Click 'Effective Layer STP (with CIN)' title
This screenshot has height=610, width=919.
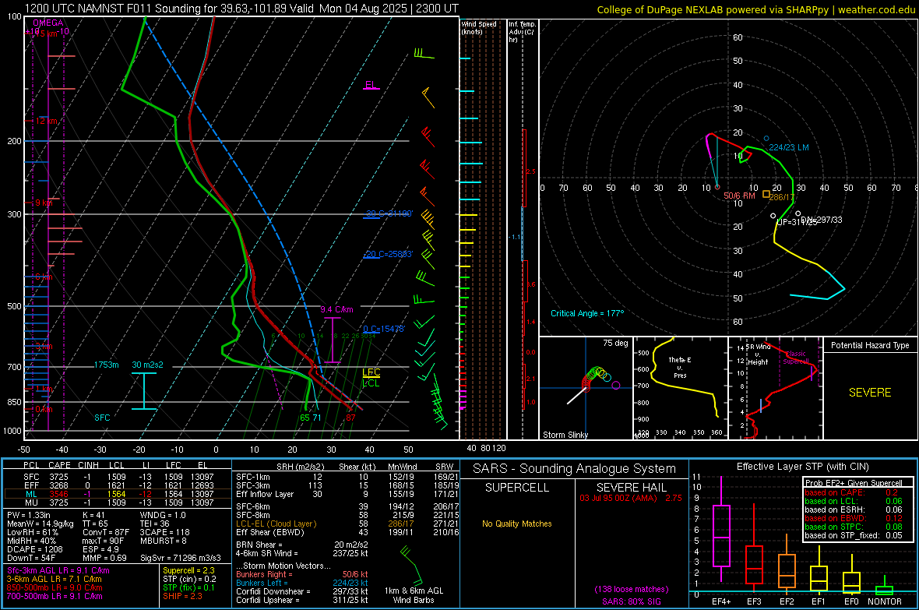click(802, 467)
